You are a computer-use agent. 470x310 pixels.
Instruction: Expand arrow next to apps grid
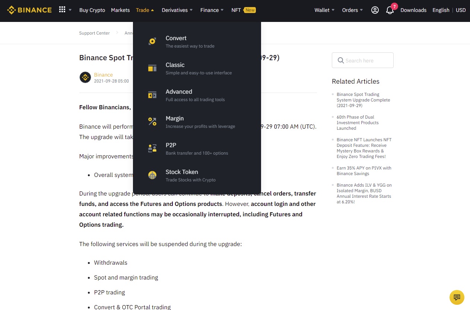70,10
